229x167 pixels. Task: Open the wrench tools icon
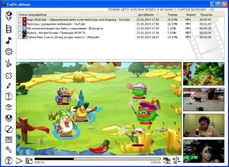pyautogui.click(x=9, y=149)
